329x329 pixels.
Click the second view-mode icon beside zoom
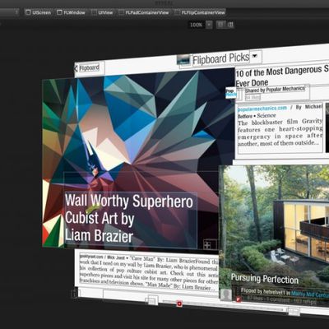(x=230, y=25)
